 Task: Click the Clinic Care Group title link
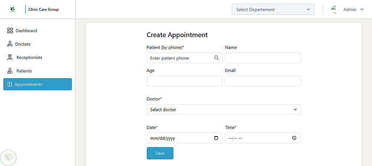coord(44,10)
